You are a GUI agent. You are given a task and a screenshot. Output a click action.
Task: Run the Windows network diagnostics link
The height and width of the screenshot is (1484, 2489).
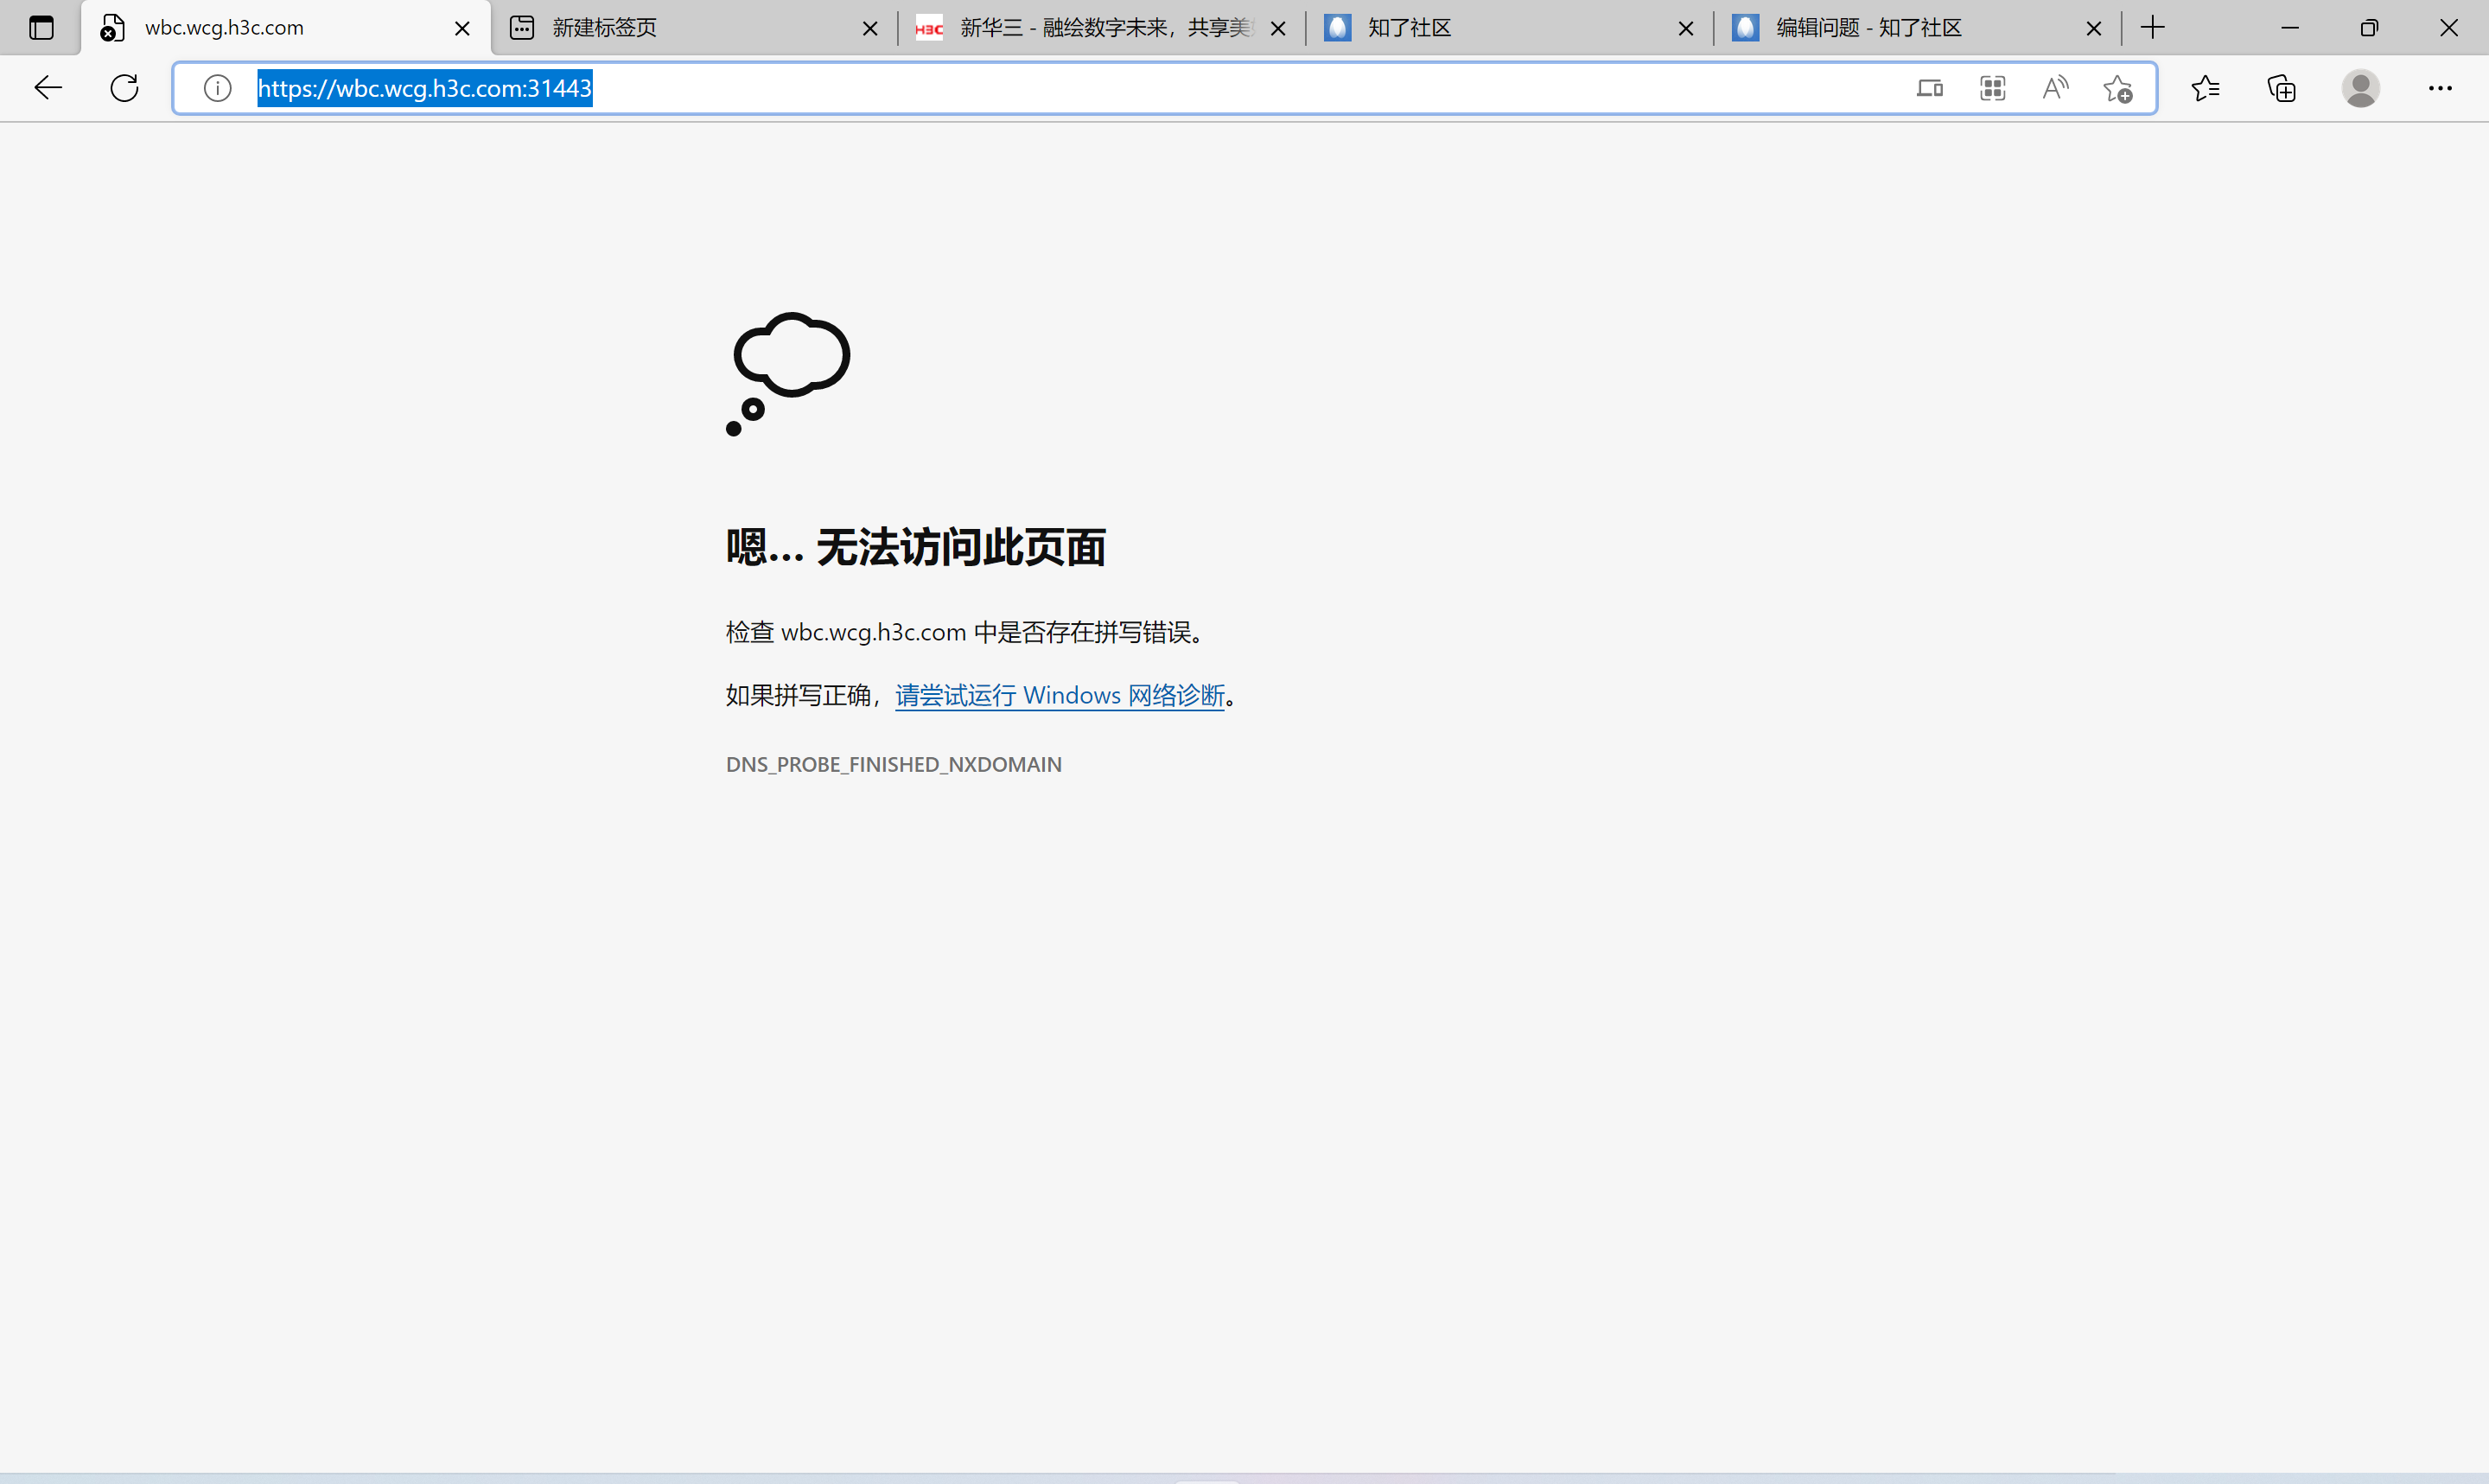pyautogui.click(x=1060, y=695)
